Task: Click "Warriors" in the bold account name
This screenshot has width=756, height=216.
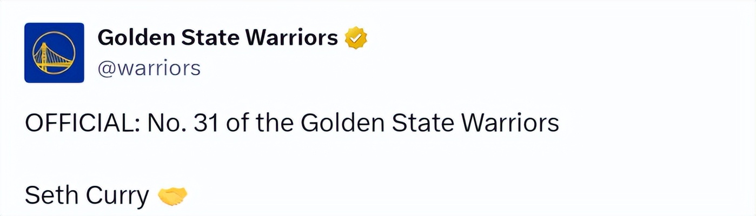Action: click(x=291, y=38)
